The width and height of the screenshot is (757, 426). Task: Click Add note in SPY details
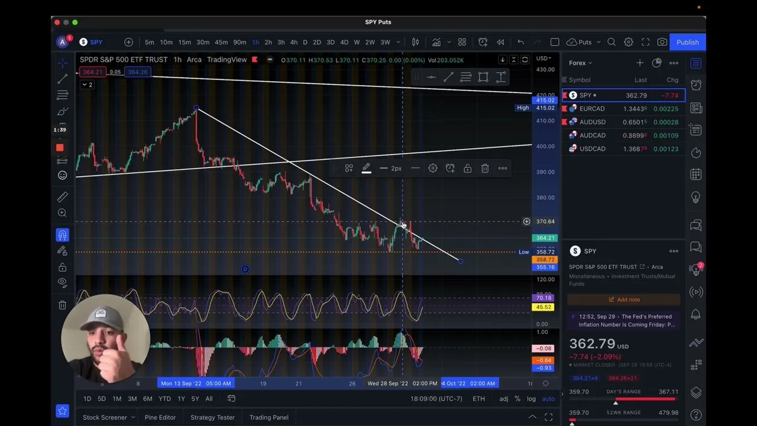pos(624,299)
